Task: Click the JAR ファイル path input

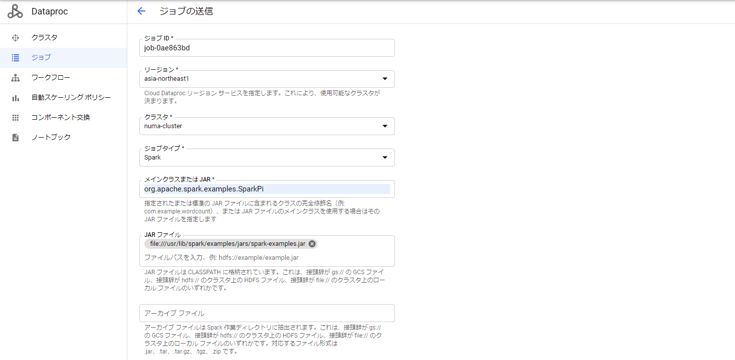Action: pyautogui.click(x=267, y=258)
